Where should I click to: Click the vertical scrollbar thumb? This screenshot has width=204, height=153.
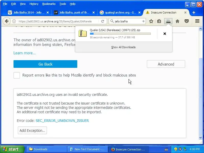coord(200,96)
